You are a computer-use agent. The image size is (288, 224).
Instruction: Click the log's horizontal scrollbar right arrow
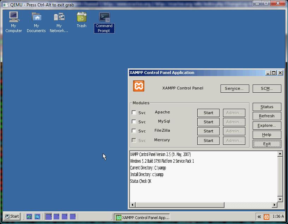click(x=275, y=205)
